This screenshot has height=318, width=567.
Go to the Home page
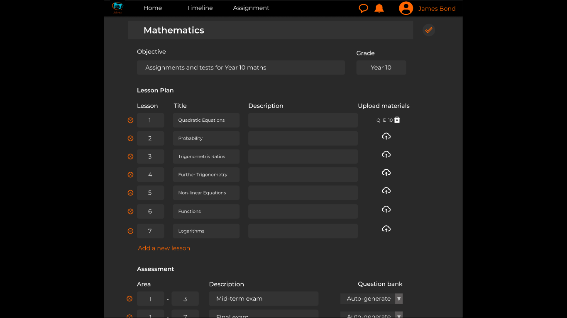tap(153, 8)
